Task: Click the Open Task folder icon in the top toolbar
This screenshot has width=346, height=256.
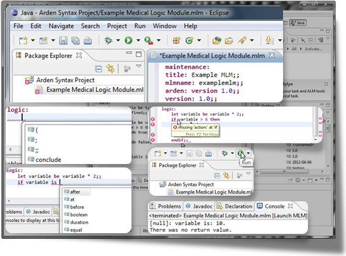Action: pyautogui.click(x=229, y=41)
